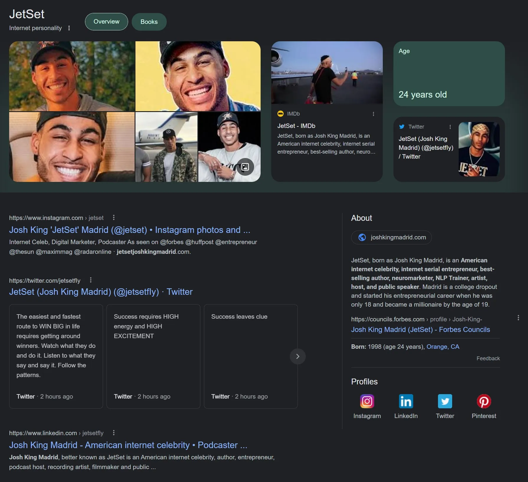Open the outdoor smiling photo with trees
Viewport: 528px width, 482px height.
pyautogui.click(x=72, y=76)
